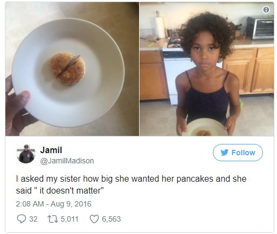Screen dimensions: 277x234
Task: Click the tiny pancake on the white plate
Action: pyautogui.click(x=67, y=68)
